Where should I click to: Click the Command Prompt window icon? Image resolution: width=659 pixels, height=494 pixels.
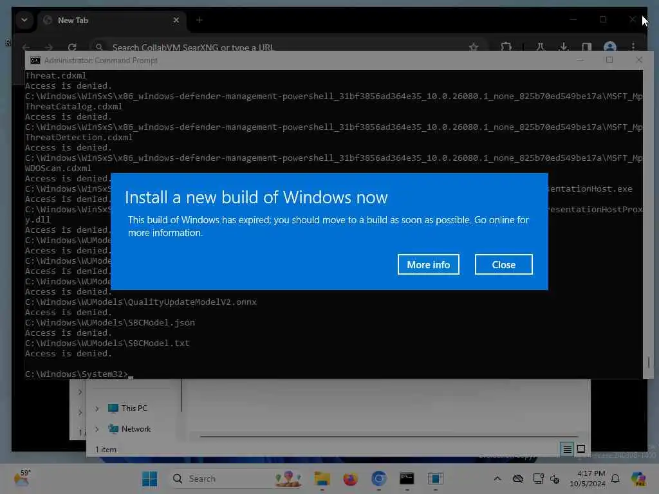coord(35,60)
